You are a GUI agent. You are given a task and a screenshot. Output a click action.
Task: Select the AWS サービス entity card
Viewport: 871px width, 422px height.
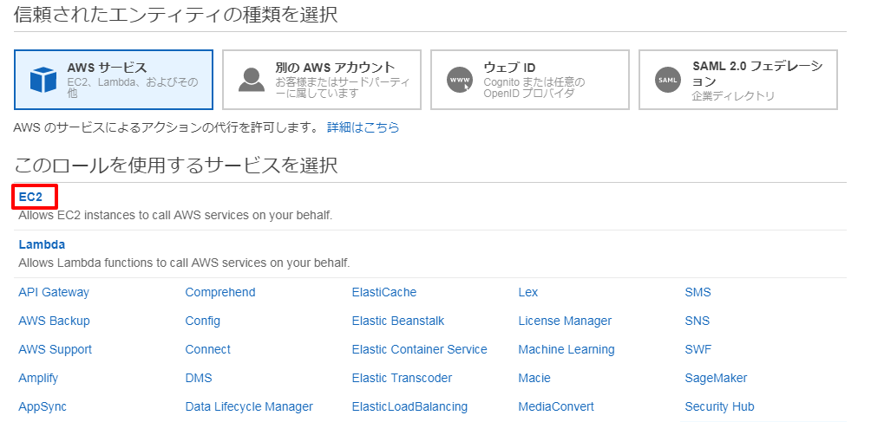114,80
